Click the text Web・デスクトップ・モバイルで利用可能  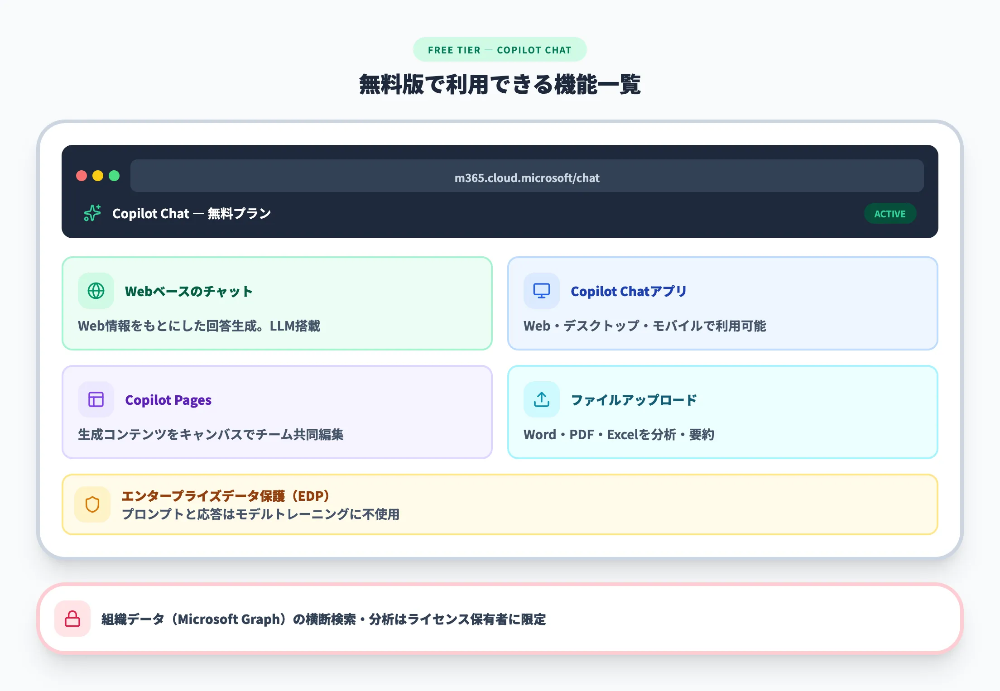coord(645,326)
